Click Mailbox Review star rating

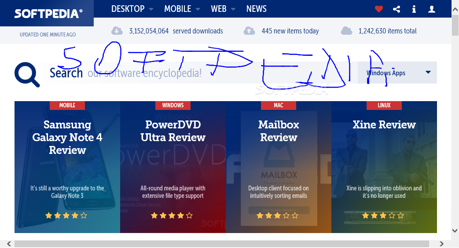pos(277,215)
